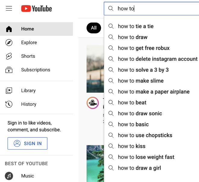Open Shorts from sidebar
Screen dimensions: 199x182
click(x=36, y=56)
